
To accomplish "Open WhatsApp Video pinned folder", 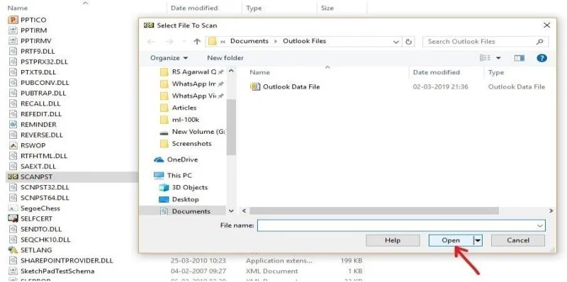I will pyautogui.click(x=191, y=96).
